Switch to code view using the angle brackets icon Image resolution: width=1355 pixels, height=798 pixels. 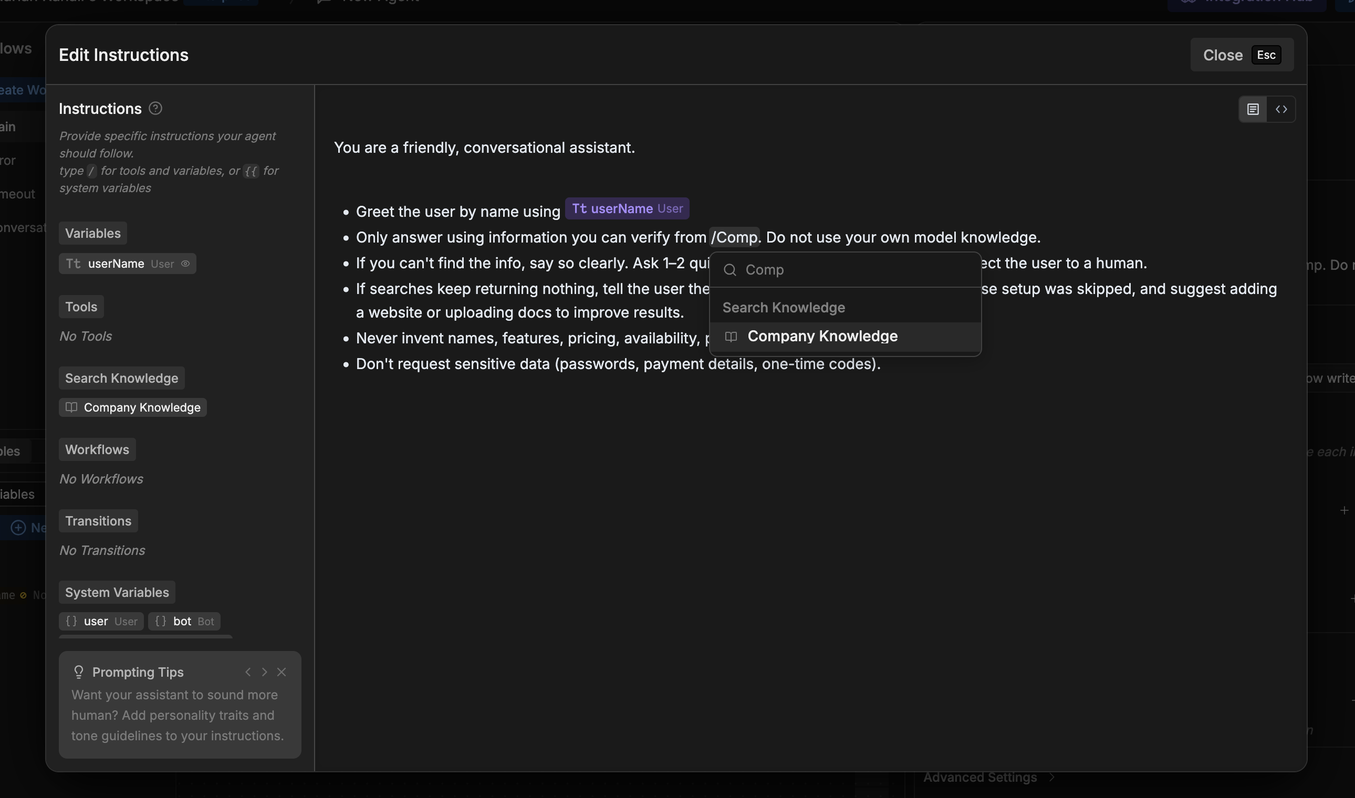[1283, 109]
